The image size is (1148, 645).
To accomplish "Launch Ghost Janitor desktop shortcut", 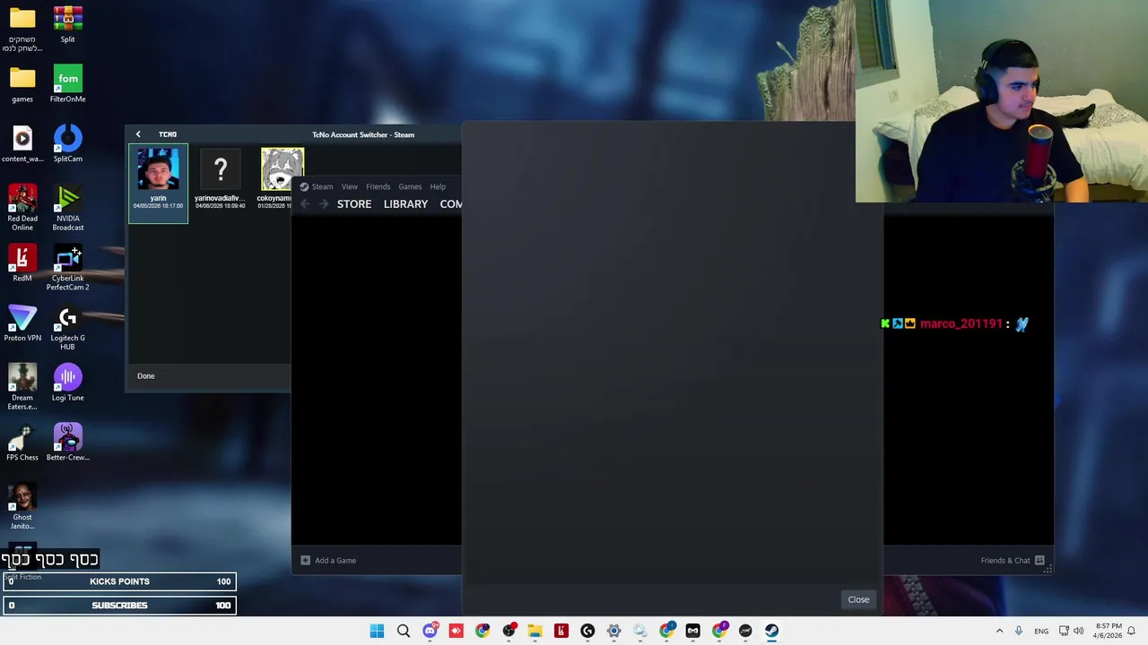I will (22, 506).
